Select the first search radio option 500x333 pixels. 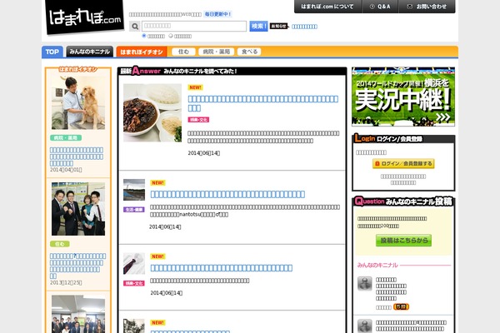144,36
